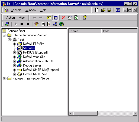Open Help with the question mark icon
Image resolution: width=139 pixels, height=122 pixels.
click(x=85, y=18)
